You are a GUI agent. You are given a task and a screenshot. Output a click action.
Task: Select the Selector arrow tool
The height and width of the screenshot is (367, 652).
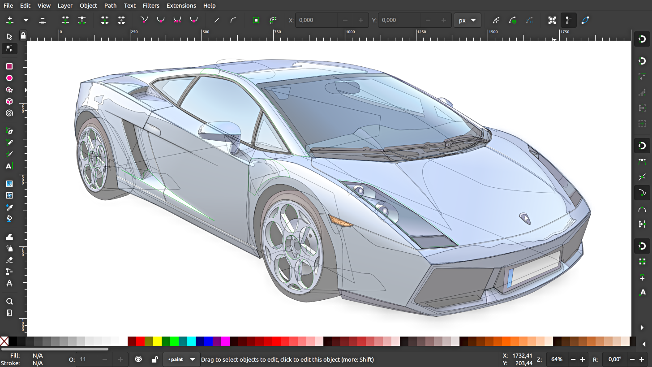tap(9, 36)
